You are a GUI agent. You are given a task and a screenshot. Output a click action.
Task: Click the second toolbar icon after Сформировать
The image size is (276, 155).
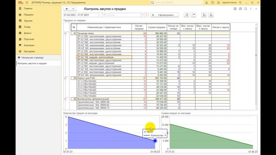tap(194, 15)
